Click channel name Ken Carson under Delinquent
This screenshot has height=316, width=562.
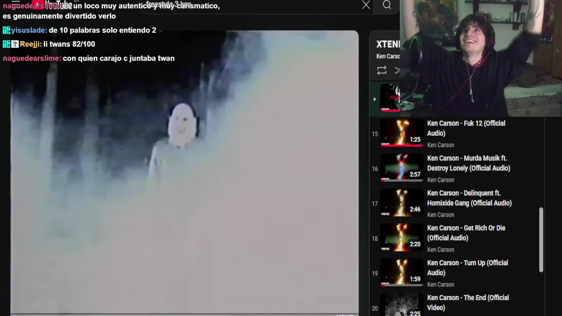[440, 215]
